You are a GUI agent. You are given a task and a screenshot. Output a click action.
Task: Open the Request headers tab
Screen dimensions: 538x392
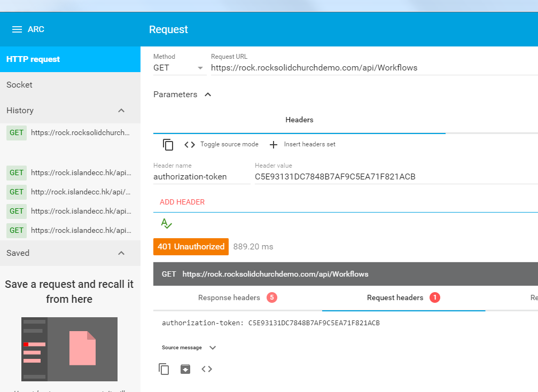[403, 297]
